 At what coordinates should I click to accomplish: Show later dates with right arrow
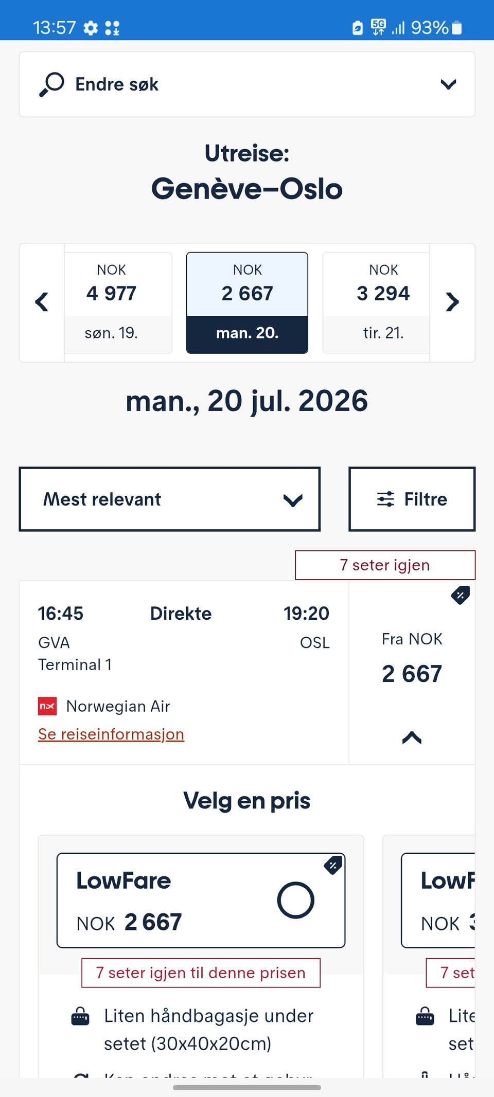[452, 302]
